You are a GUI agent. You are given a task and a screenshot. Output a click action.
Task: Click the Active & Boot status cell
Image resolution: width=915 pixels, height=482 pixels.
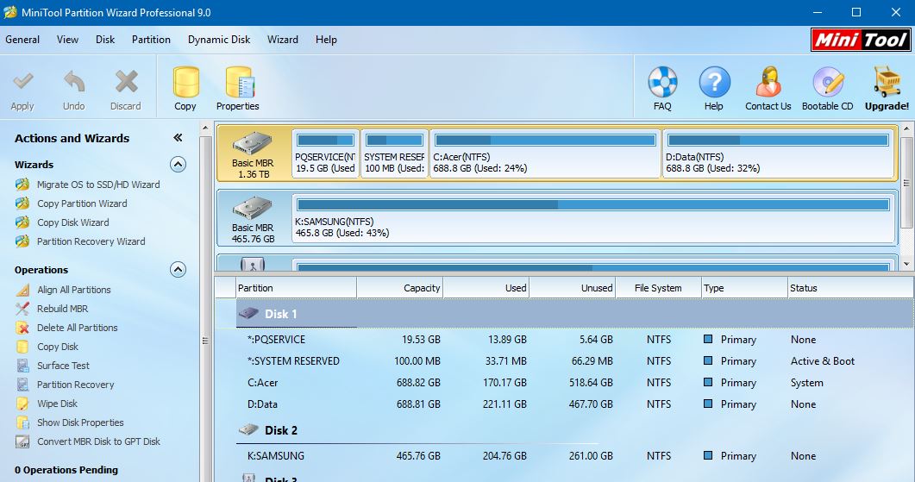tap(822, 361)
